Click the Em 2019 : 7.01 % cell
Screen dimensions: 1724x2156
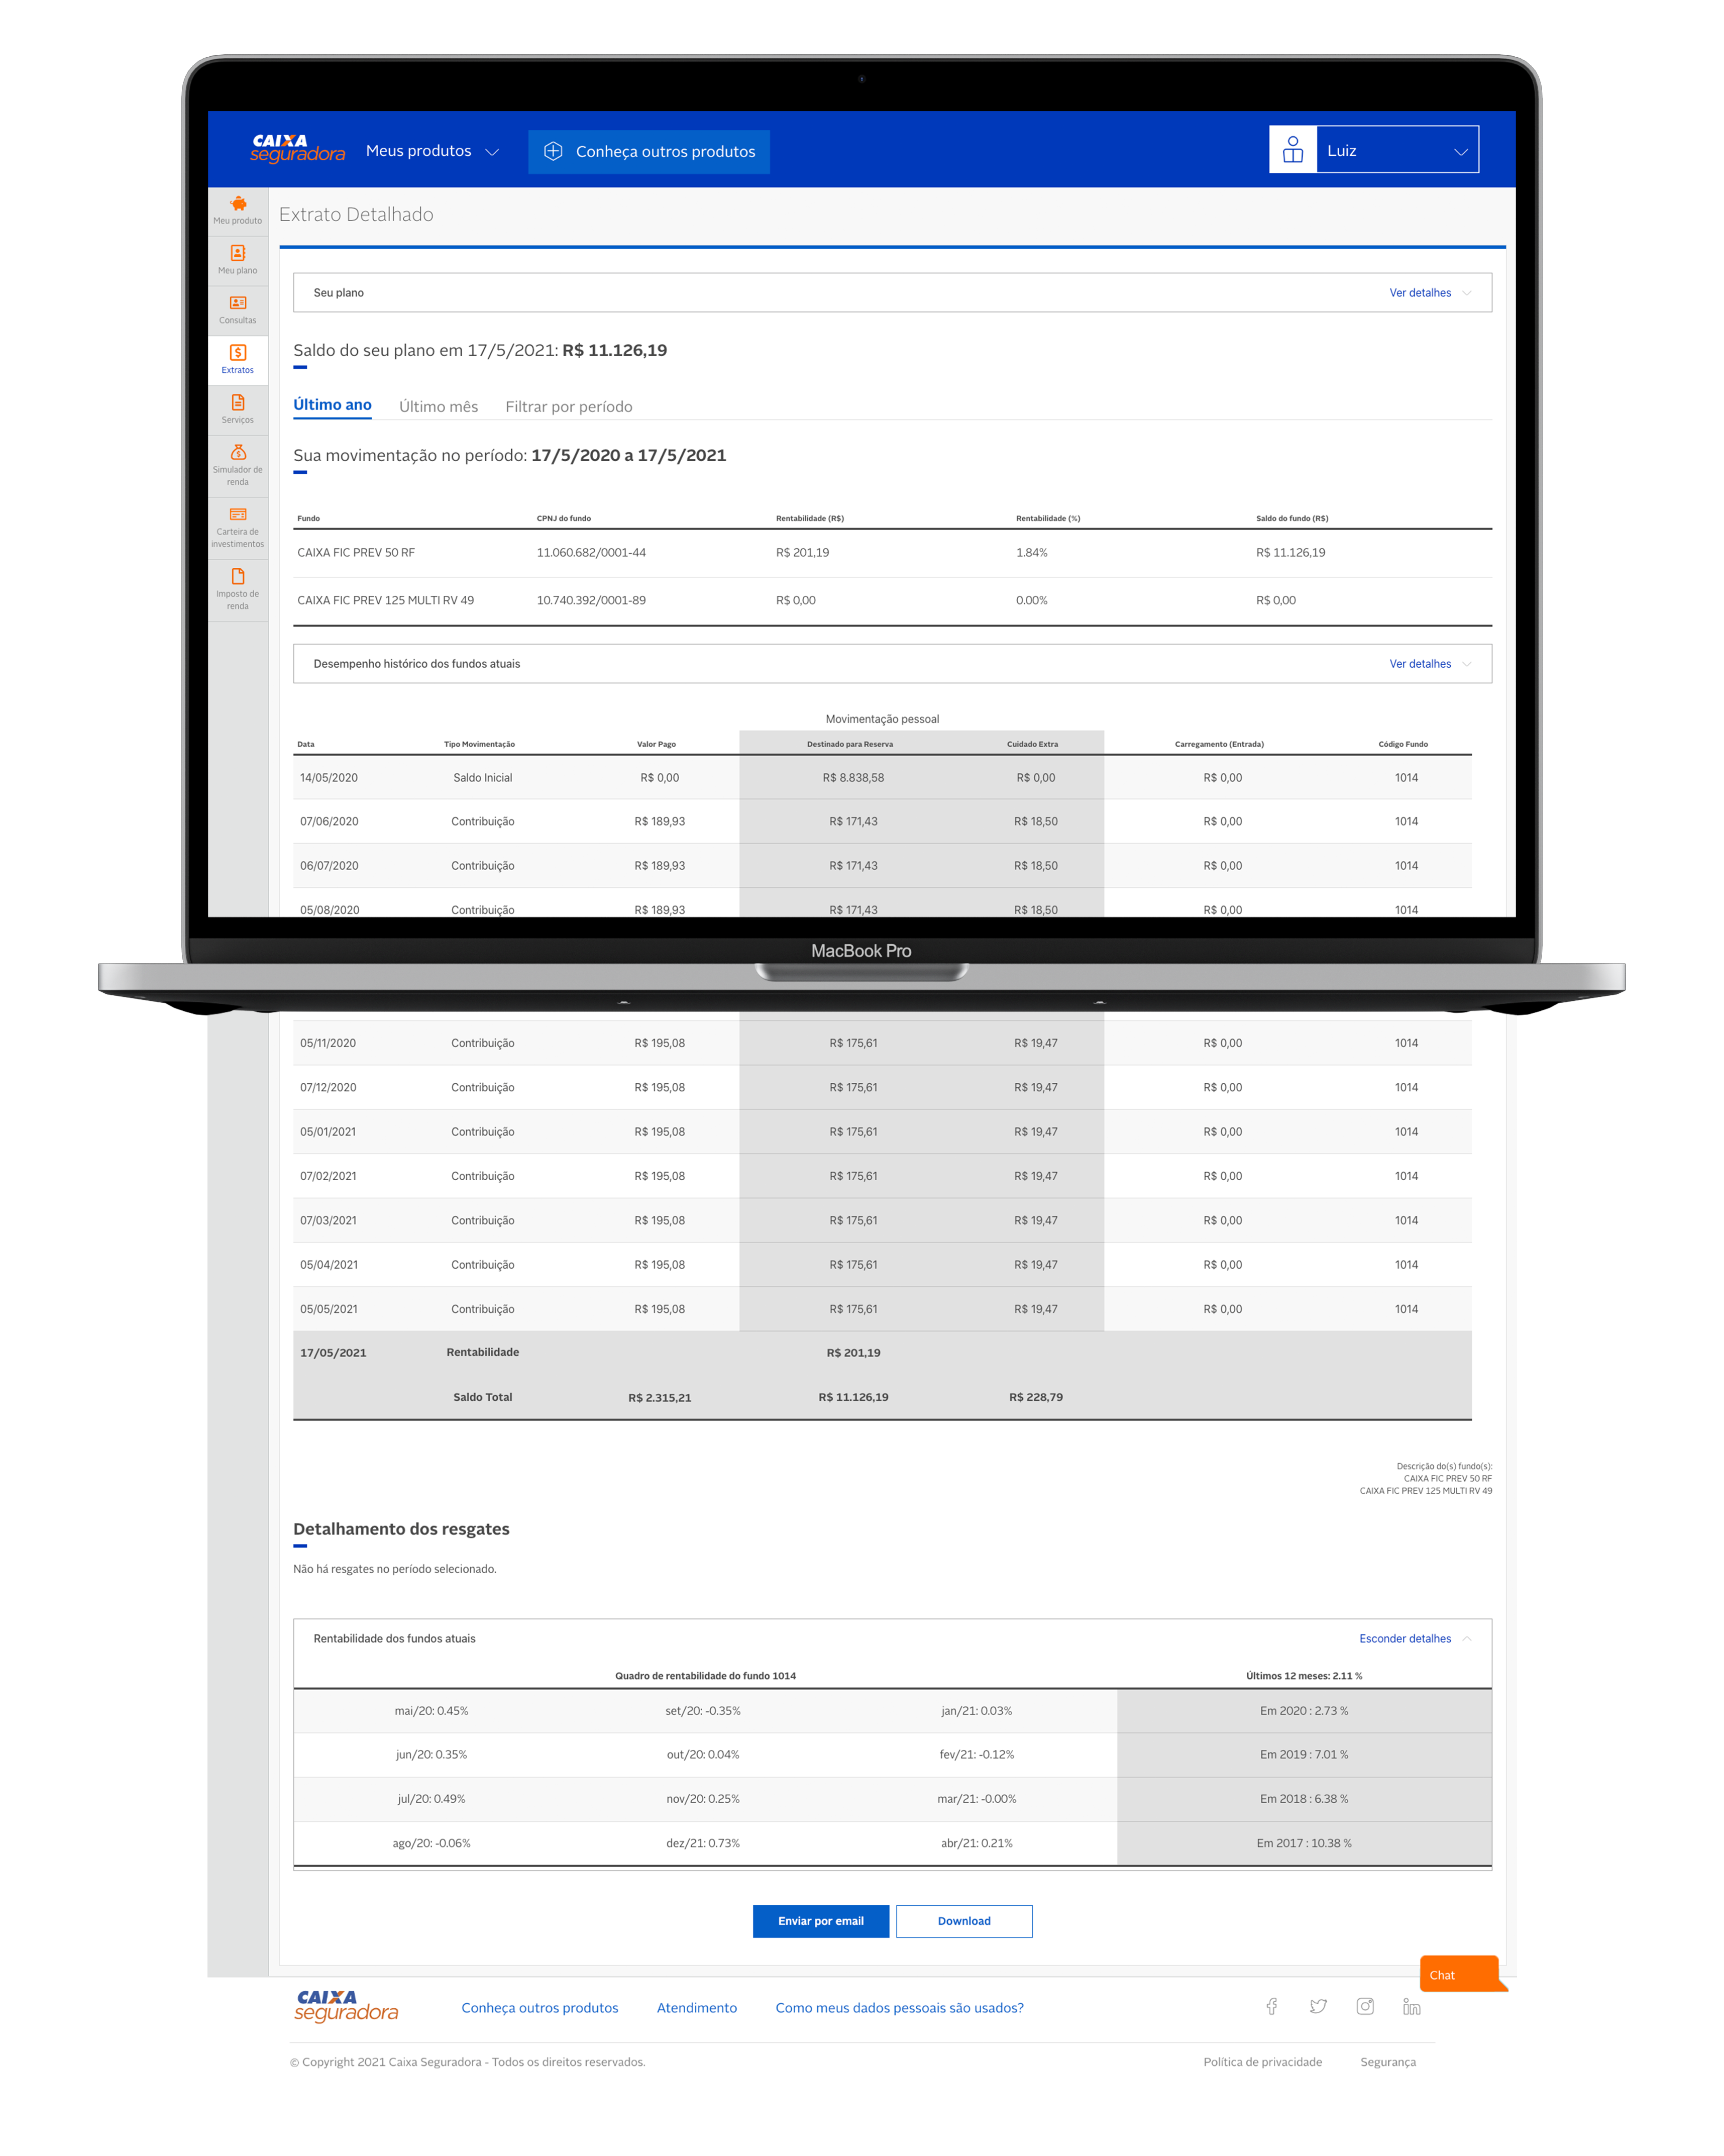click(1304, 1755)
